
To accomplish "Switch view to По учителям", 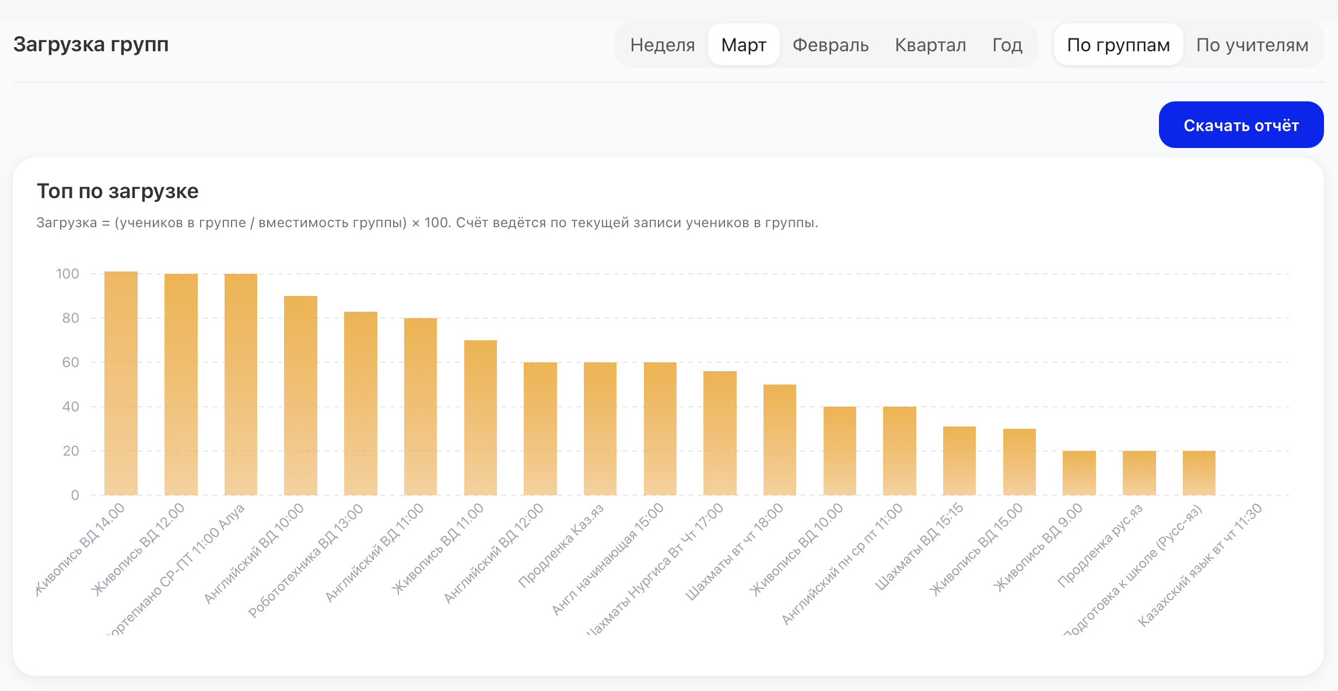I will (1252, 45).
